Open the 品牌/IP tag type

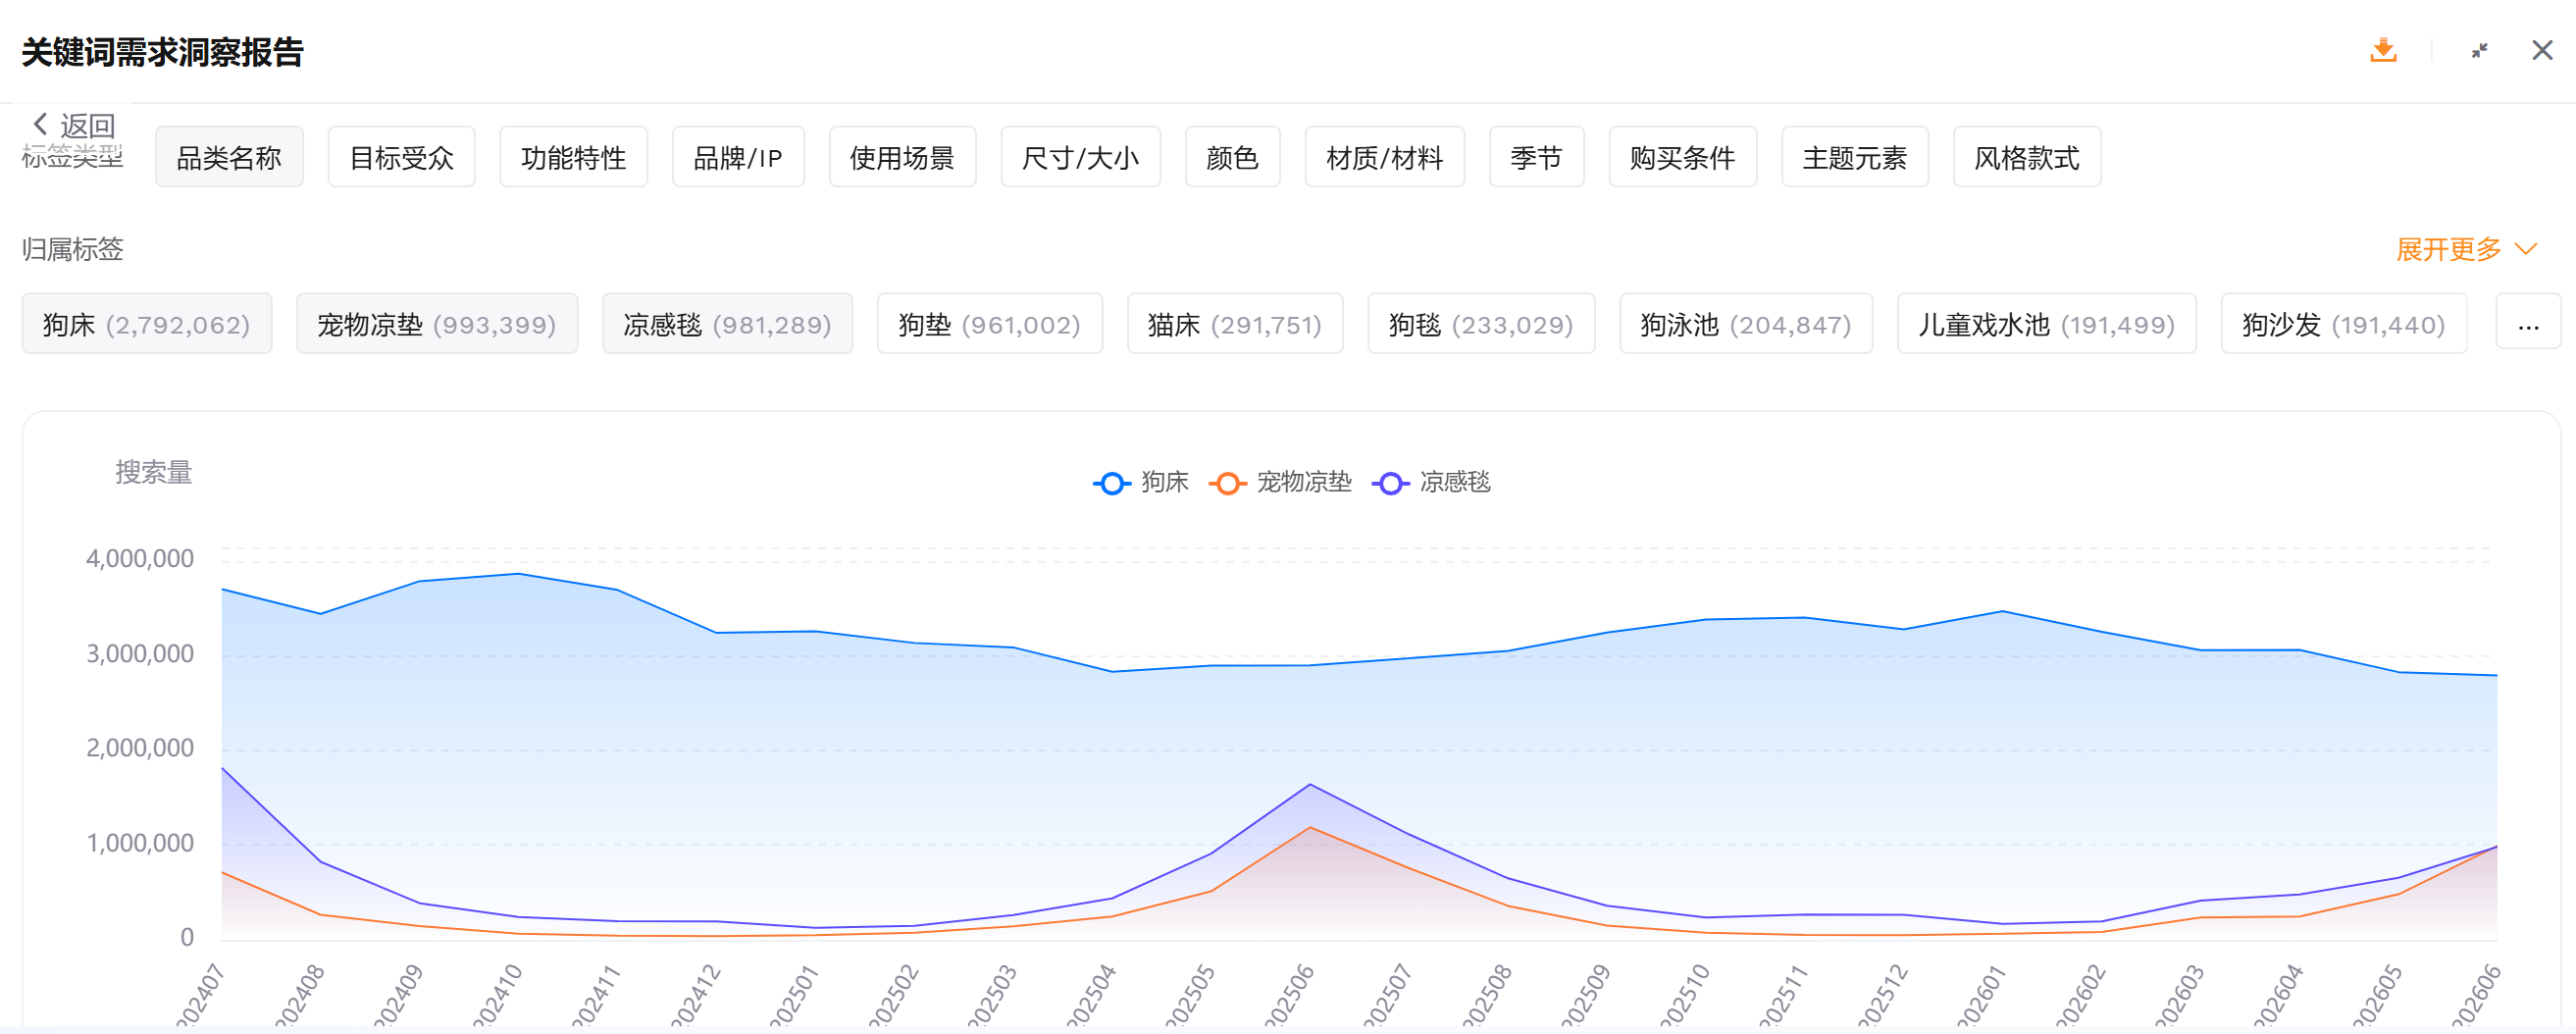tap(738, 157)
